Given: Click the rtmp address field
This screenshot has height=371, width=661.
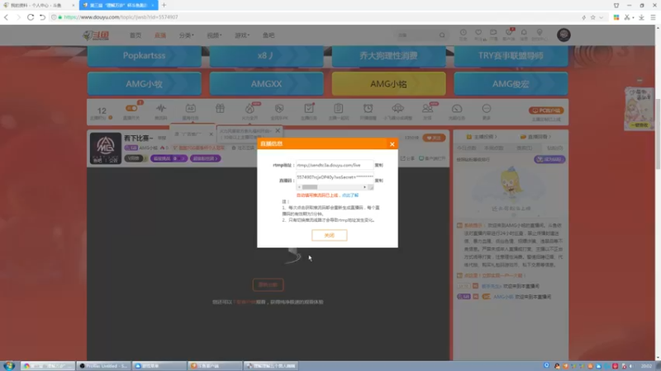Looking at the screenshot, I should coord(335,166).
